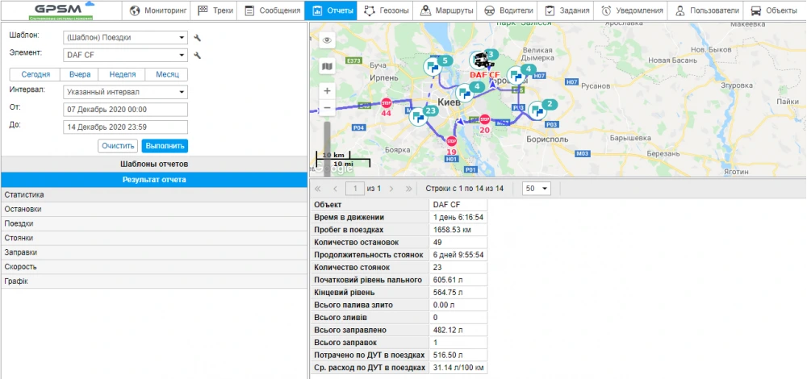Click red STOP marker labeled 44

tap(386, 103)
